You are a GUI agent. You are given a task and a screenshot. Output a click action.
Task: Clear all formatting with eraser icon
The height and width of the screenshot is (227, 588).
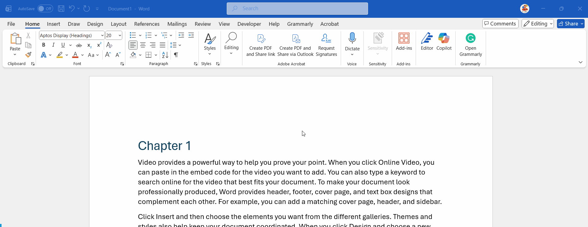109,45
